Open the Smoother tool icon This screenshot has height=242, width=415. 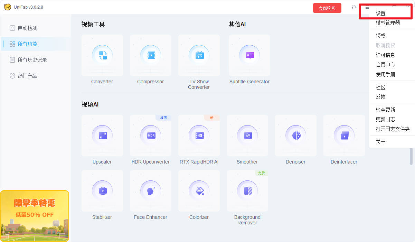pos(247,136)
